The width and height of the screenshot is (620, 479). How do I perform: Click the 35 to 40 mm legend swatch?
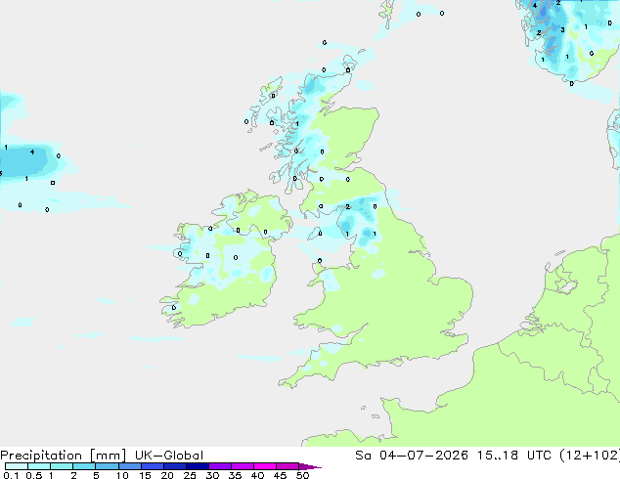pos(242,466)
